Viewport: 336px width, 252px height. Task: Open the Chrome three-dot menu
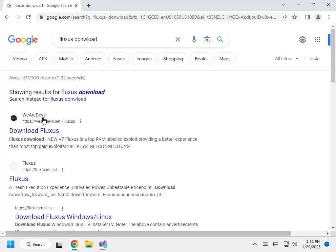click(329, 17)
